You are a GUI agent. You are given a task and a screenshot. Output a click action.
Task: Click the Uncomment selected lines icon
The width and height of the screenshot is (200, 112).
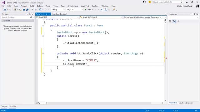pos(35,10)
